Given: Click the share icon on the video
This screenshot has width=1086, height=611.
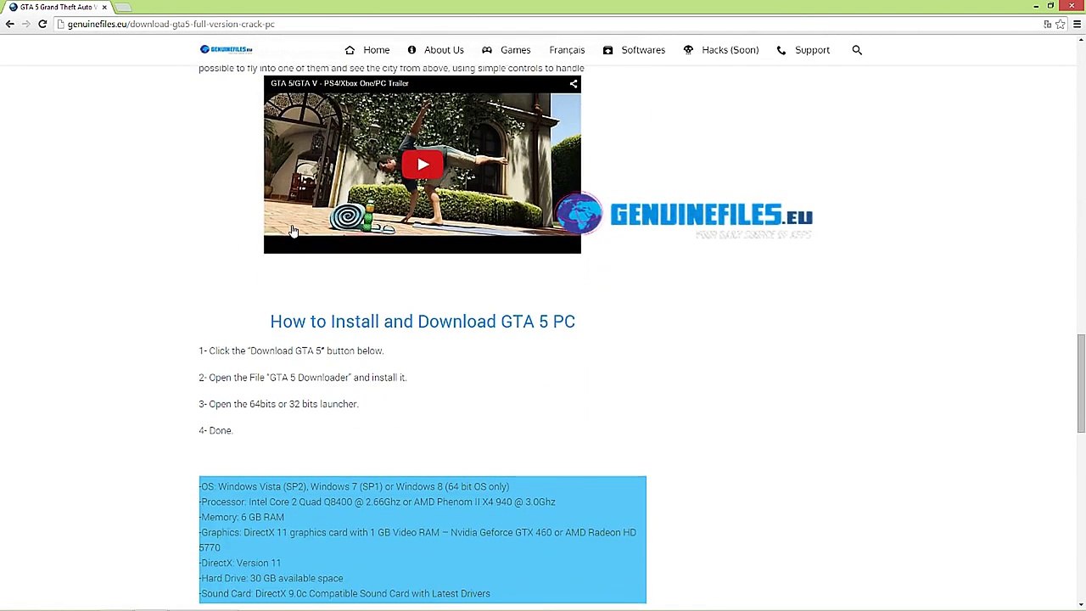Looking at the screenshot, I should tap(574, 83).
